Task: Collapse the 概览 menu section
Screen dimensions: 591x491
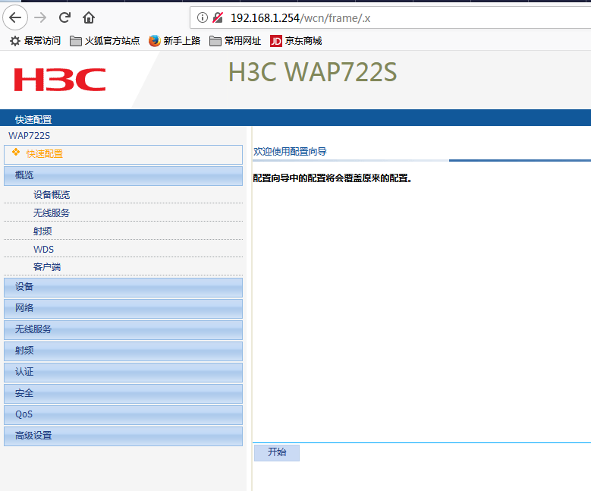Action: pos(123,176)
